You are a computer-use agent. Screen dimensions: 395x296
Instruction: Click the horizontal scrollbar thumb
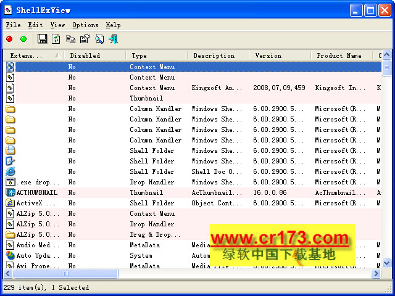pyautogui.click(x=66, y=273)
